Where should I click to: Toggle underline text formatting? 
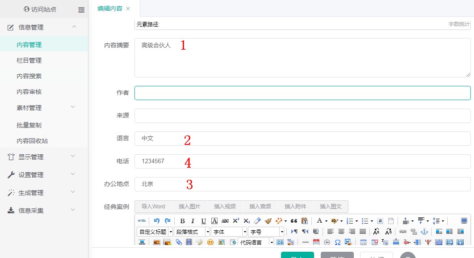click(204, 221)
